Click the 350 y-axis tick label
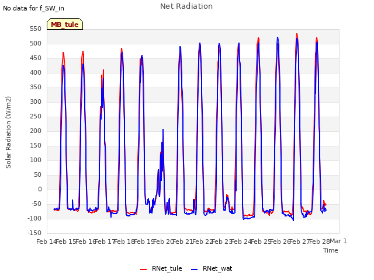Screen dimensions: 374x280 click(36, 87)
